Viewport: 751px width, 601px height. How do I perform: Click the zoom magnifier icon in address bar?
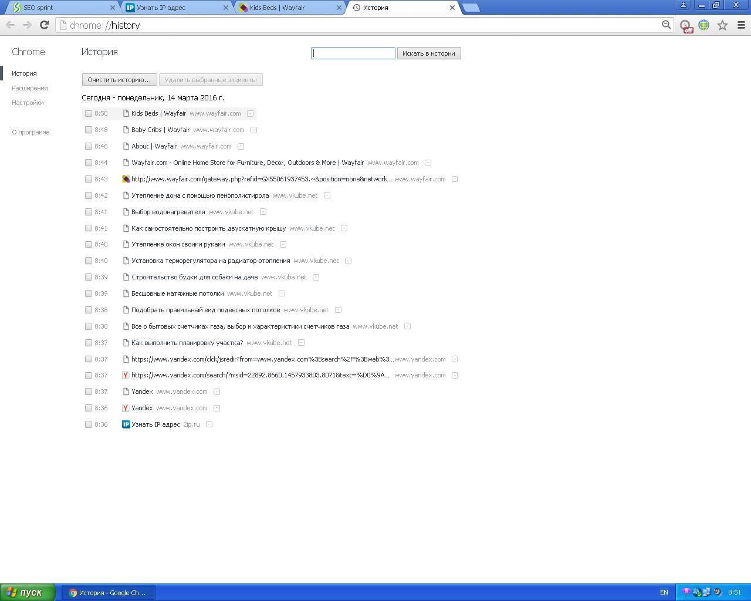point(666,25)
